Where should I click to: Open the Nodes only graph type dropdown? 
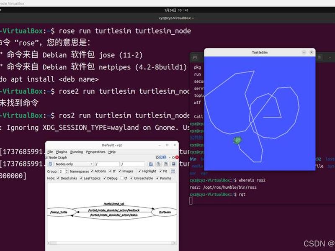(x=74, y=164)
